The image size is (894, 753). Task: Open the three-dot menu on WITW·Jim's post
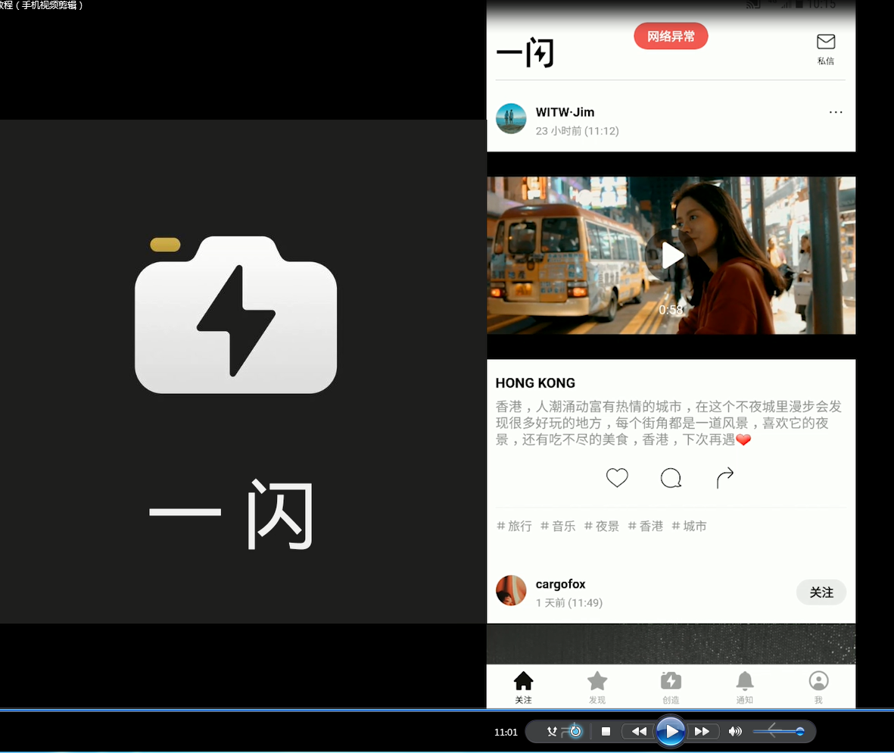(835, 112)
